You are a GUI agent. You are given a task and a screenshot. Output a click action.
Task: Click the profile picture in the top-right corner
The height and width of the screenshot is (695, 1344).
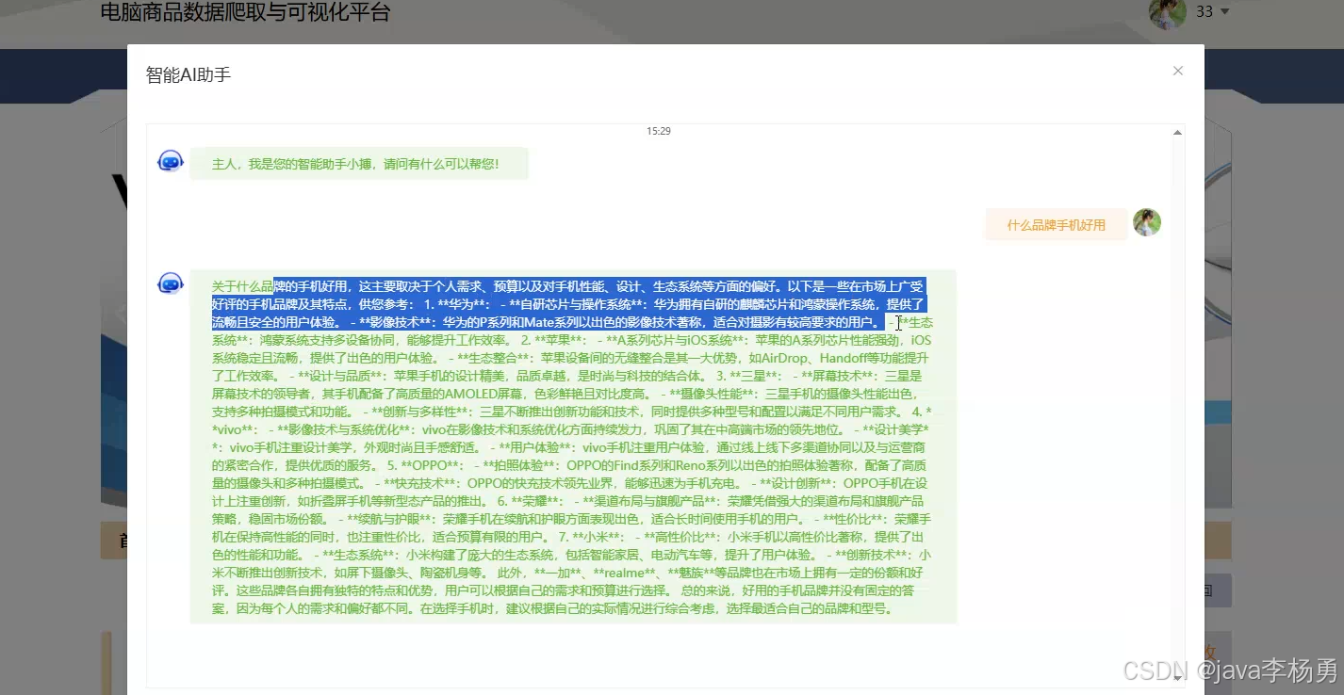(x=1167, y=14)
